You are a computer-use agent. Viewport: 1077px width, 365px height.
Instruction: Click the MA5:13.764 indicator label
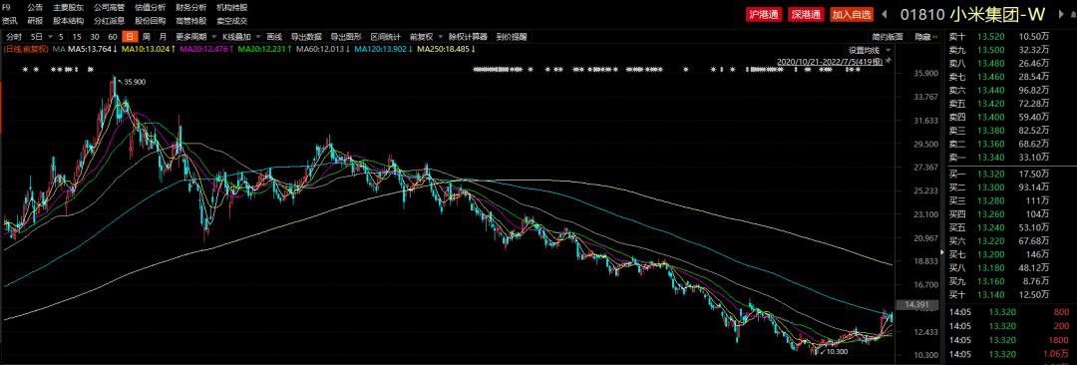93,50
